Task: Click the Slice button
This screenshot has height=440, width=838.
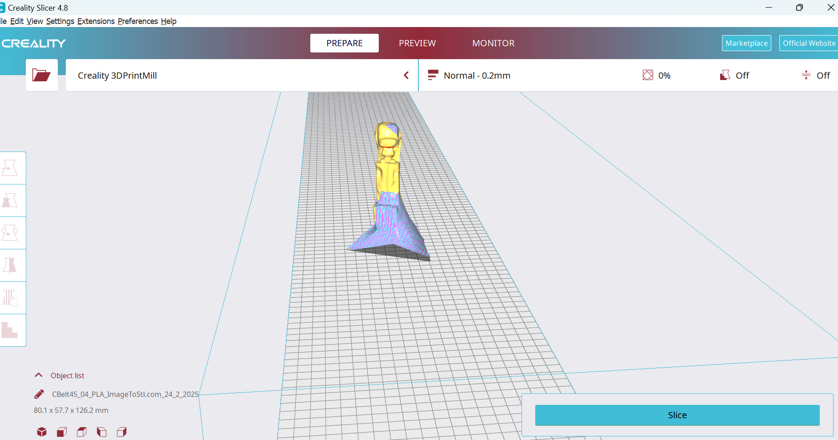Action: (x=677, y=415)
